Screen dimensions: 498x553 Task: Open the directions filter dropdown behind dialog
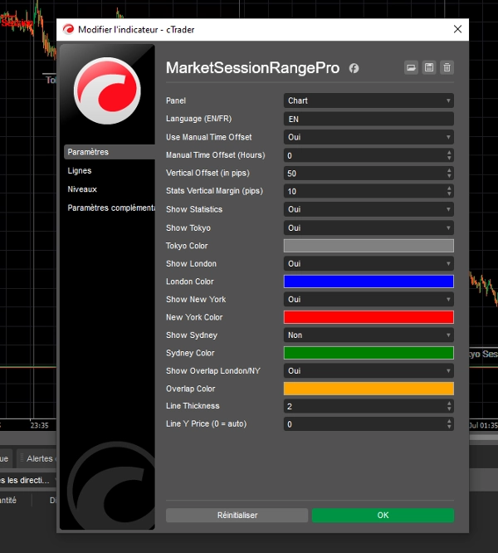coord(28,481)
